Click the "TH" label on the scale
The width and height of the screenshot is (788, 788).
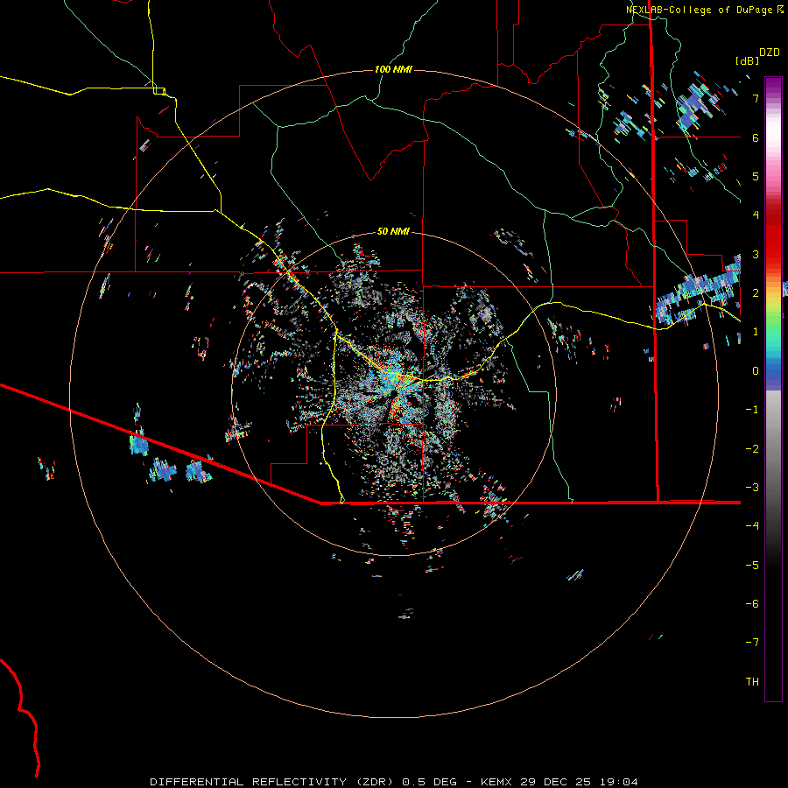pyautogui.click(x=752, y=682)
